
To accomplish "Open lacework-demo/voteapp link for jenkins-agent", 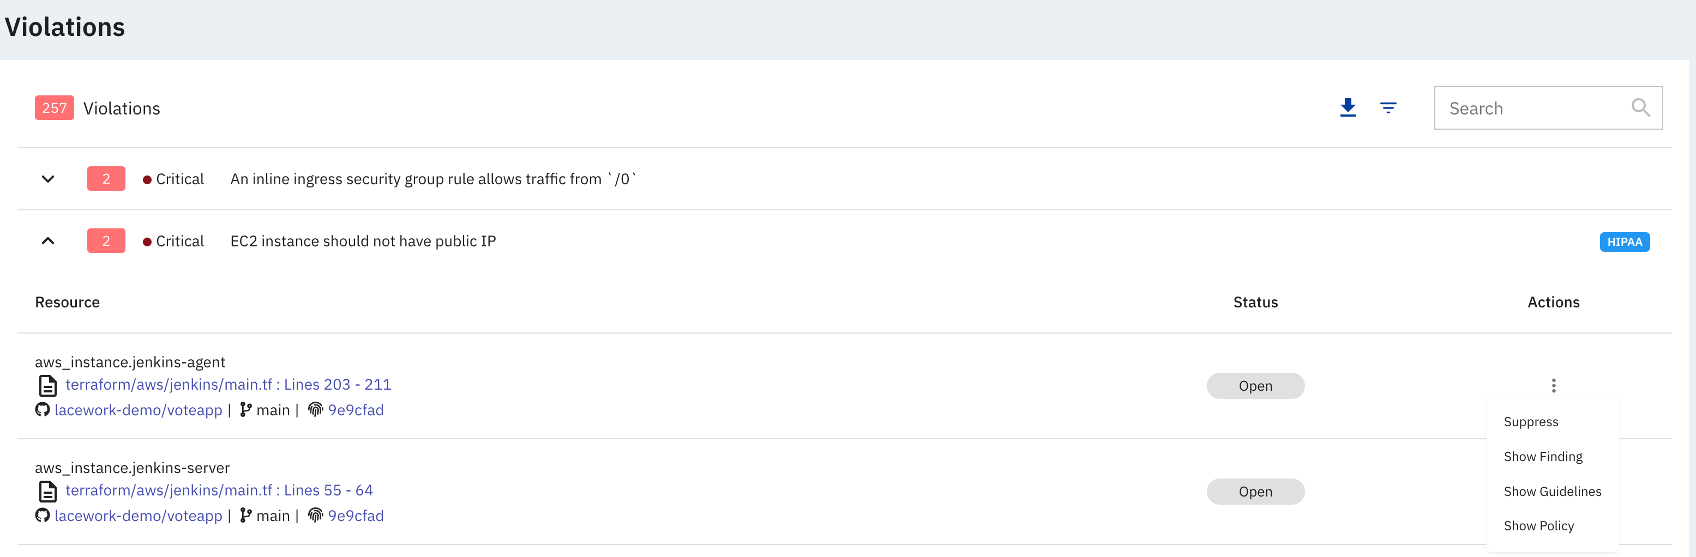I will click(x=139, y=410).
